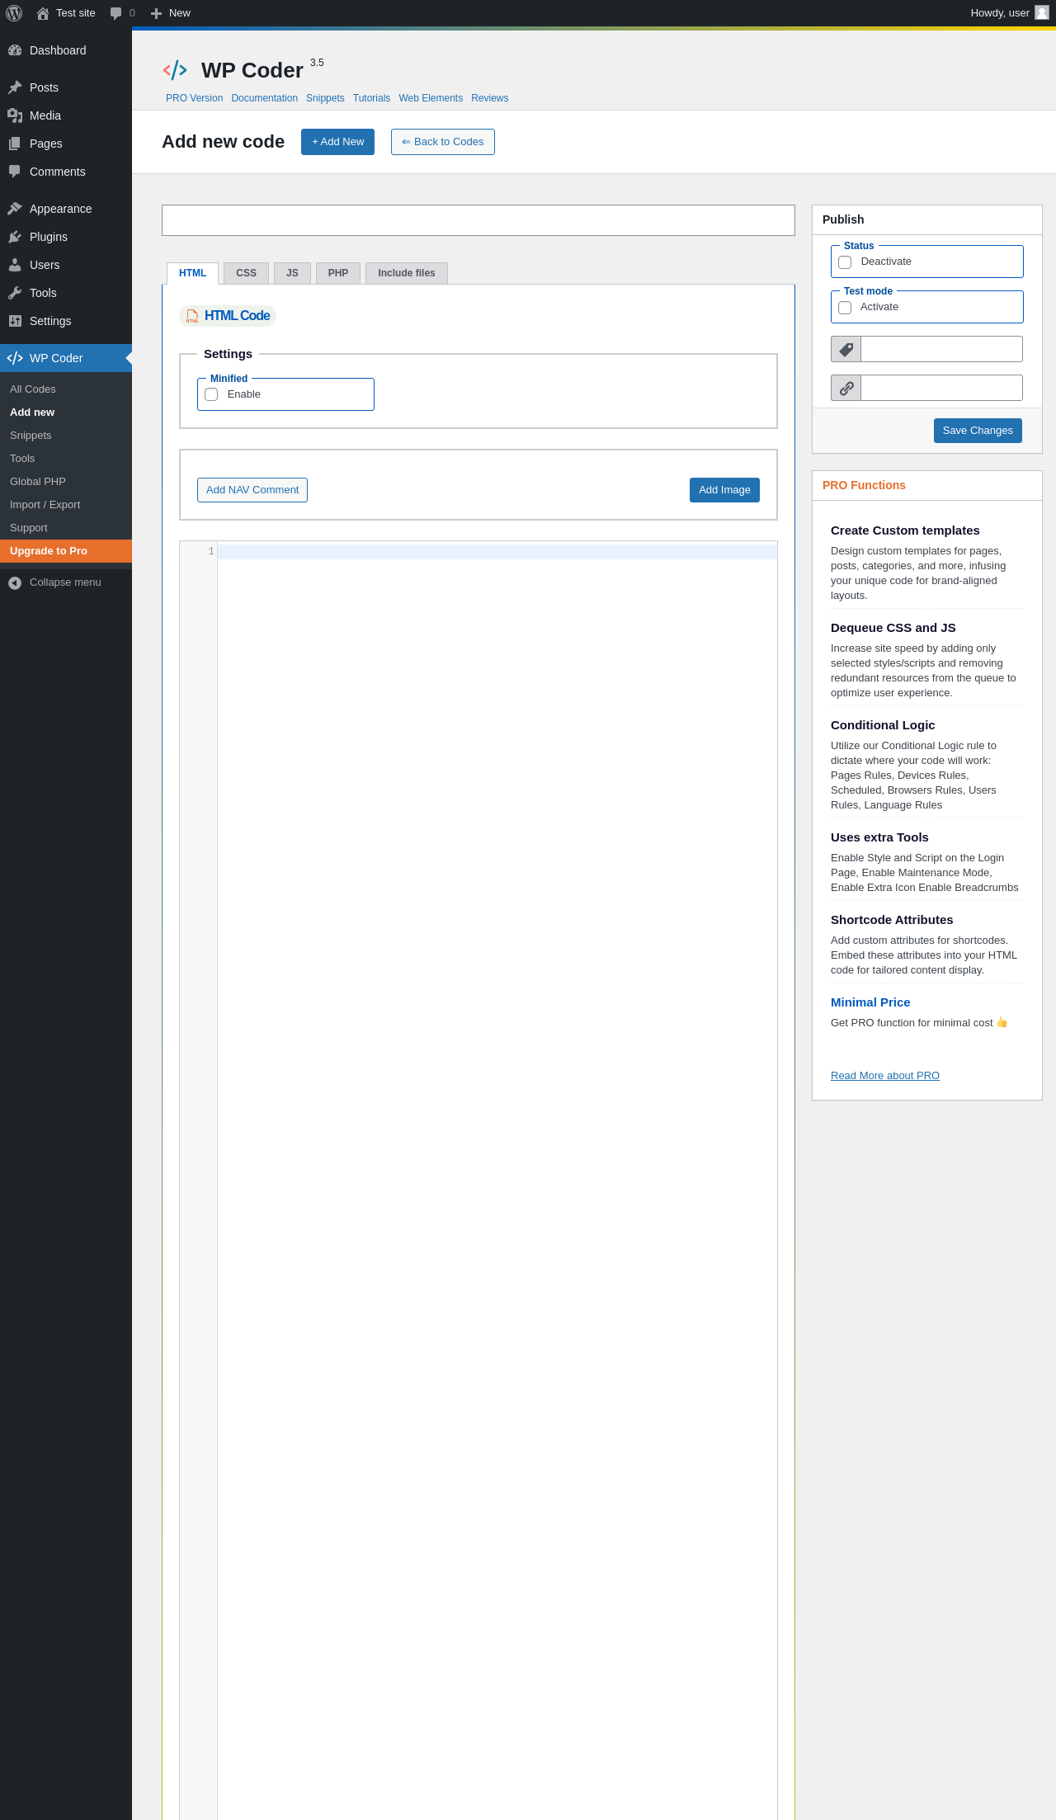The width and height of the screenshot is (1056, 1820).
Task: Click the HTML file icon beside HTML Code
Action: [x=192, y=316]
